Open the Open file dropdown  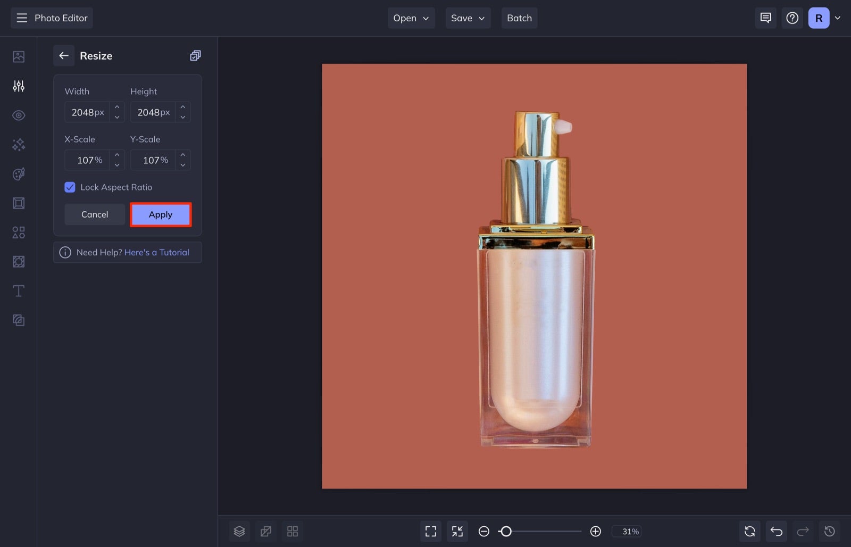tap(411, 18)
